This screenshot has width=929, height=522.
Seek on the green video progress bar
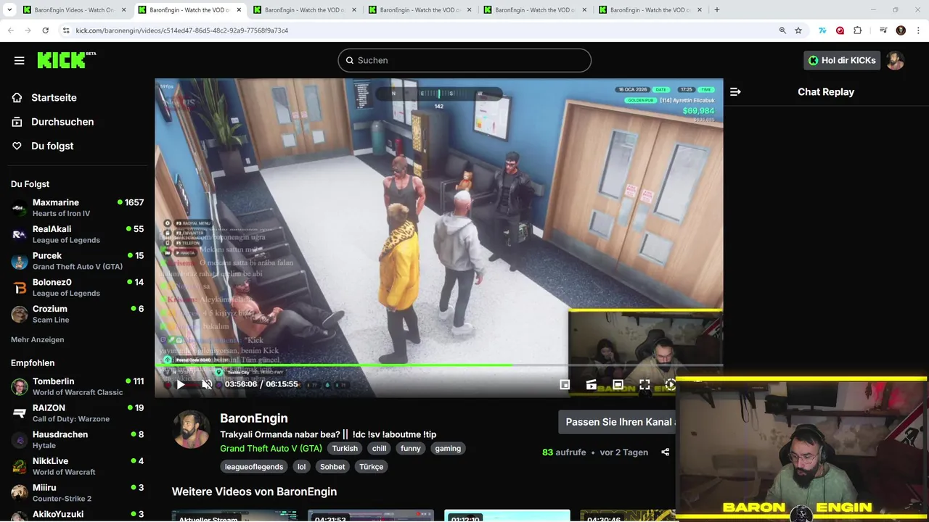438,365
